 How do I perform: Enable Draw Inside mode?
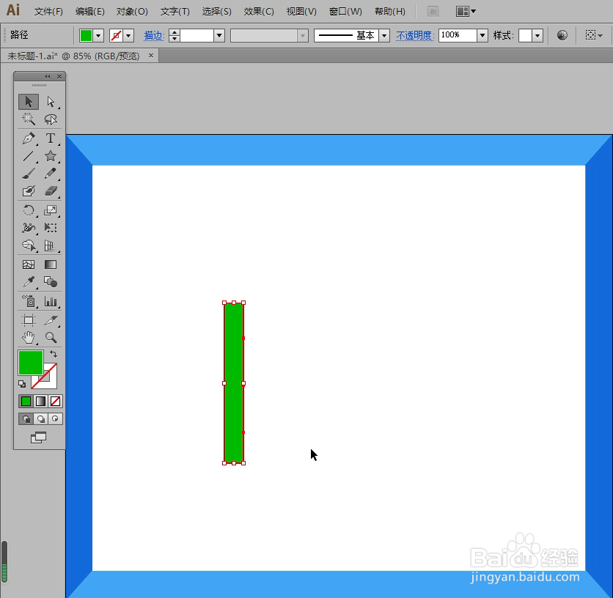tap(55, 419)
